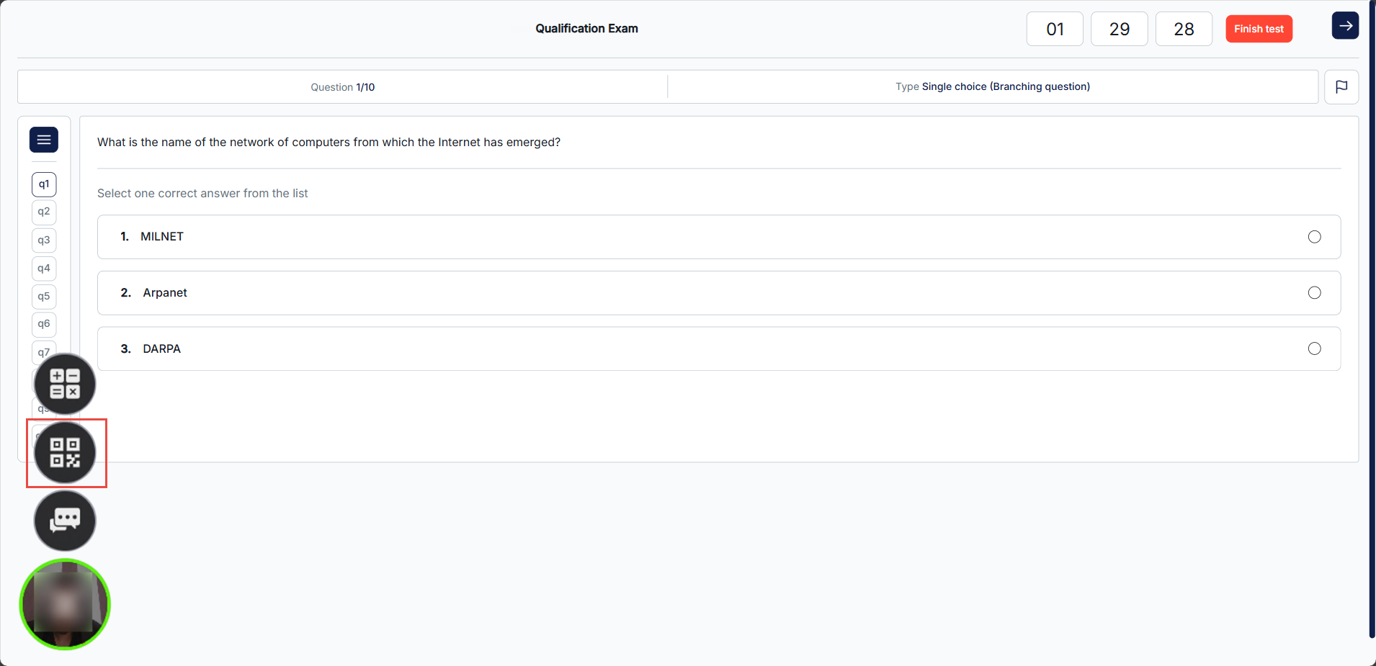Viewport: 1376px width, 666px height.
Task: Collapse the question list hamburger menu
Action: click(x=44, y=140)
